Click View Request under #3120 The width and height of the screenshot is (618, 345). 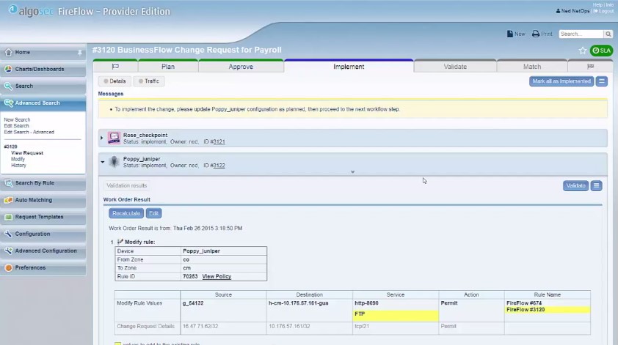27,152
